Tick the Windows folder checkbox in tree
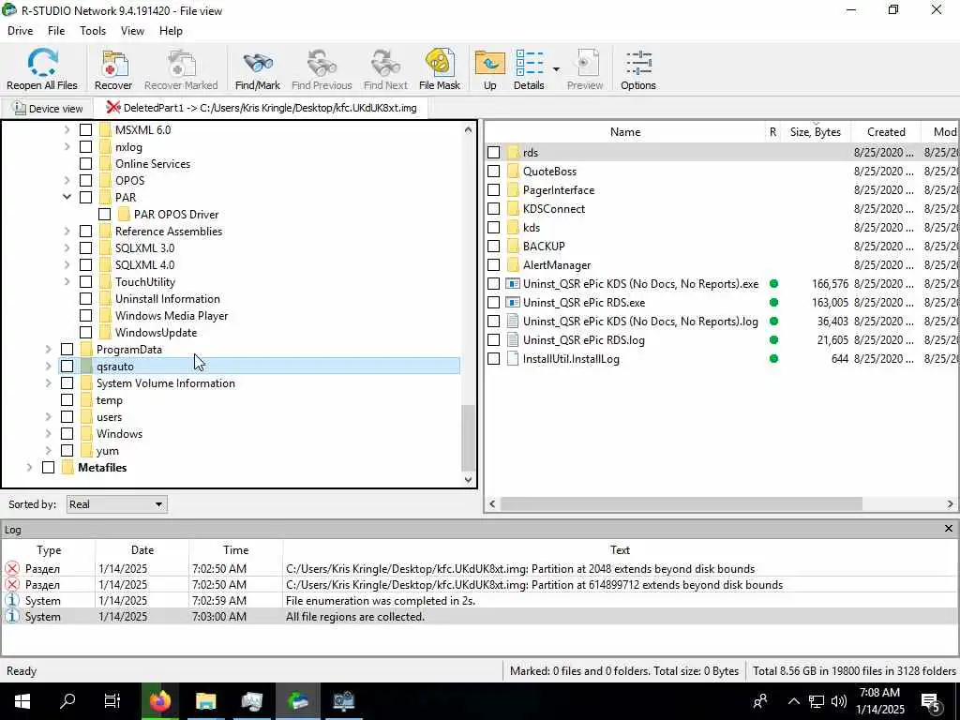Viewport: 960px width, 720px height. 67,434
